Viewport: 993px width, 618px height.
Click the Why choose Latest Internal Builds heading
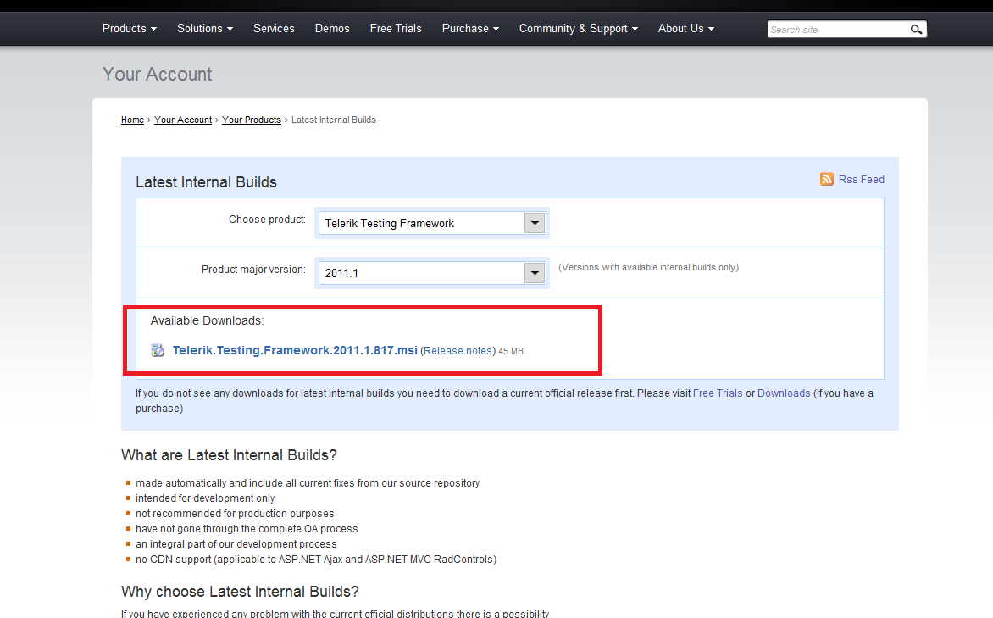(240, 592)
